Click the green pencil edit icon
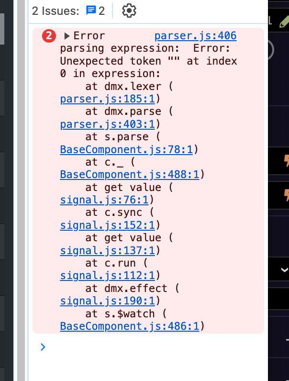 pos(283,21)
